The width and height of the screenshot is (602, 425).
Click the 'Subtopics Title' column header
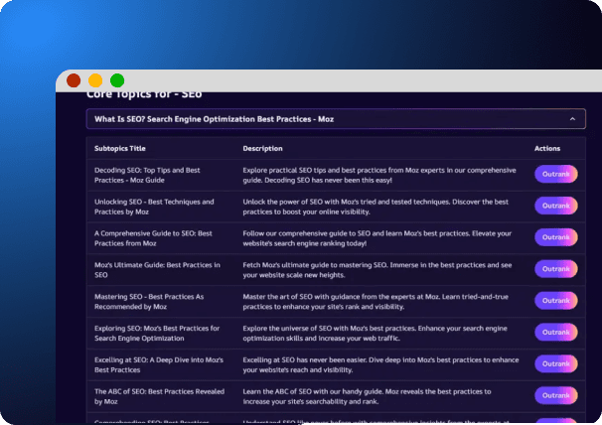click(120, 149)
